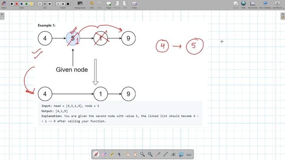
Task: Select the Draw lines tool
Action: 166,154
